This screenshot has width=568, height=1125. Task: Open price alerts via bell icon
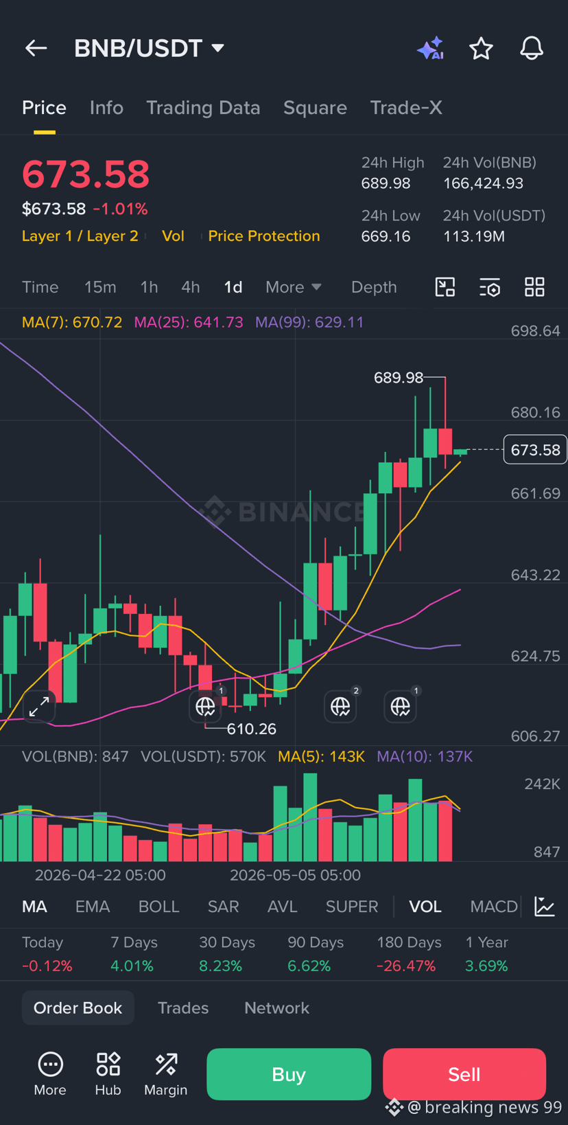(532, 48)
